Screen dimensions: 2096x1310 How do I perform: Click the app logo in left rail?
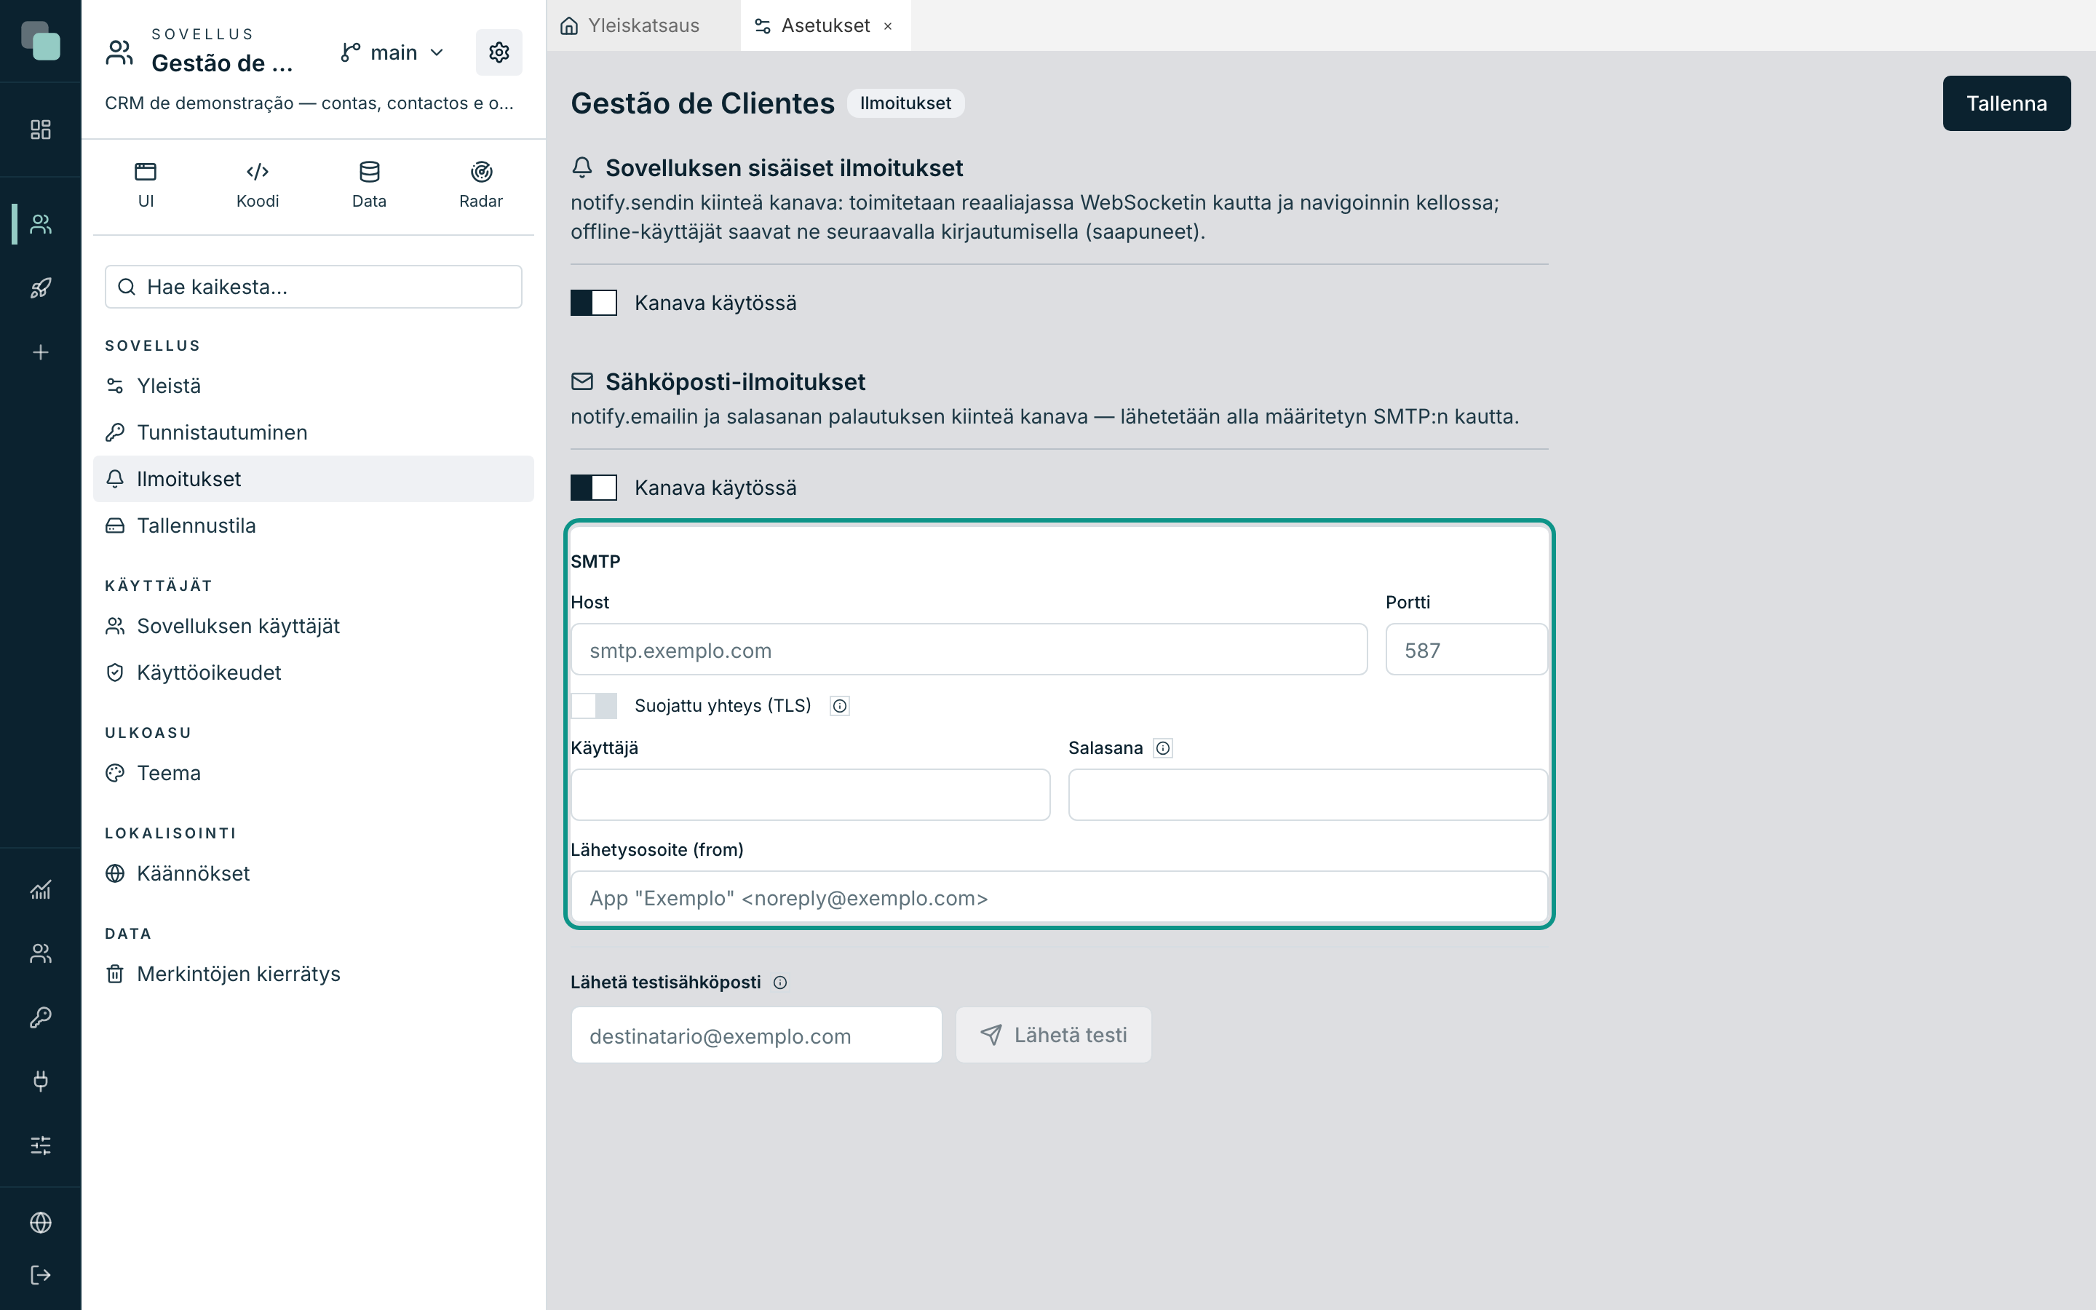point(41,41)
